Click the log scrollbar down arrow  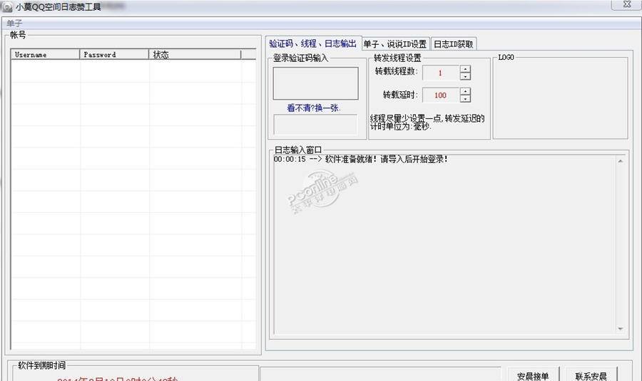(x=621, y=329)
